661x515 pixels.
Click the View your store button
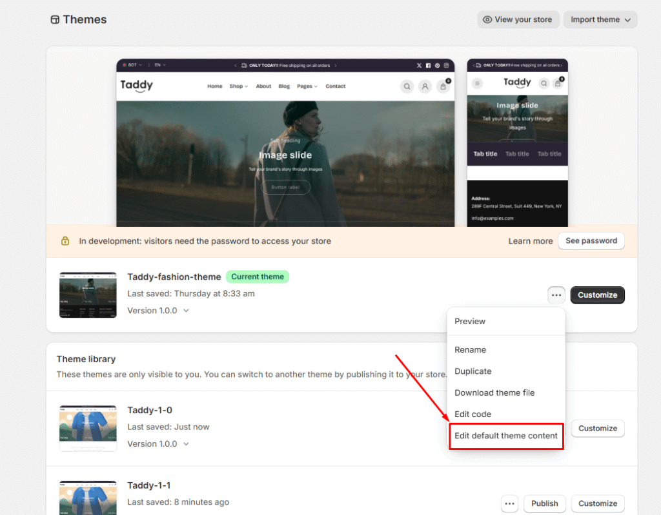pyautogui.click(x=517, y=19)
